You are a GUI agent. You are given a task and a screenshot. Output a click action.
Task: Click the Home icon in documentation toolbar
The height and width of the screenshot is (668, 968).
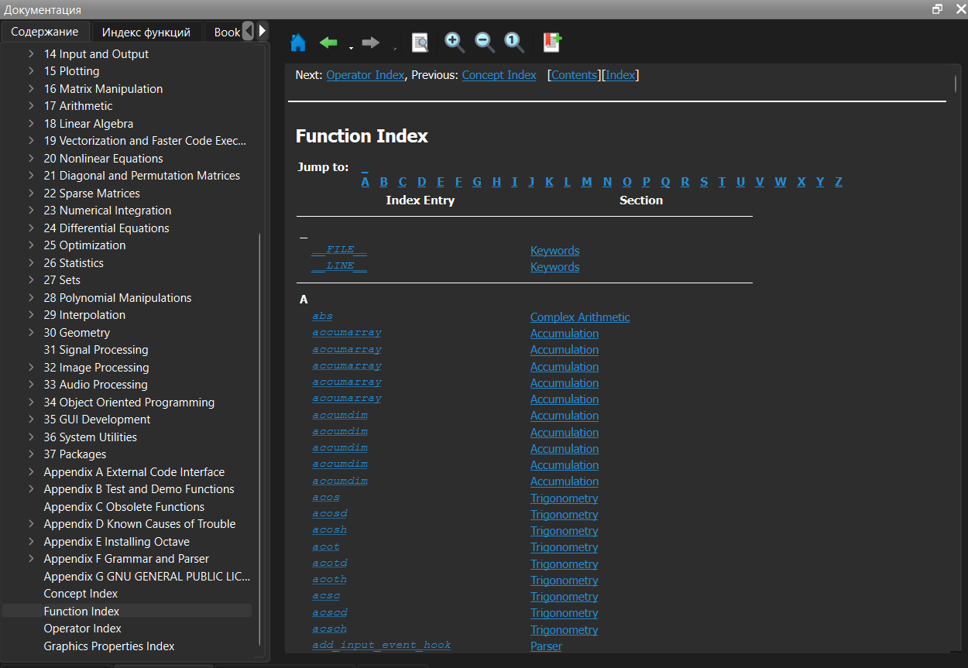(x=298, y=43)
